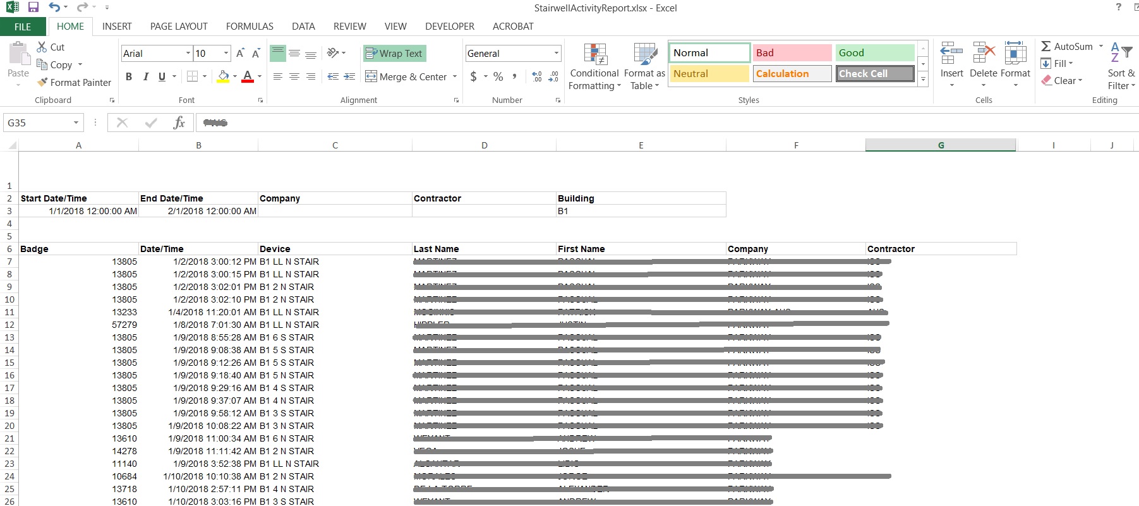1139x506 pixels.
Task: Apply the Fill Color bucket
Action: pyautogui.click(x=223, y=76)
